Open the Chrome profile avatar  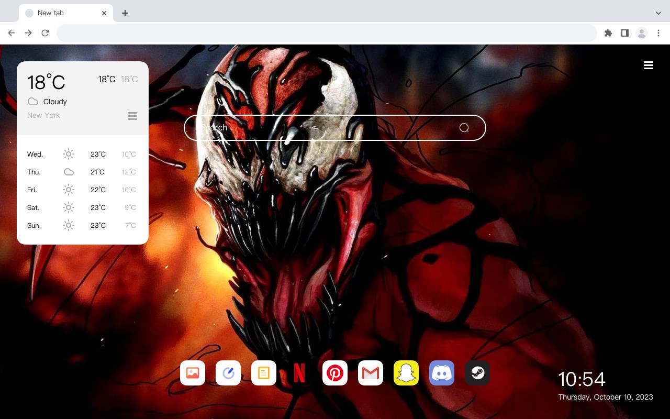pos(642,33)
